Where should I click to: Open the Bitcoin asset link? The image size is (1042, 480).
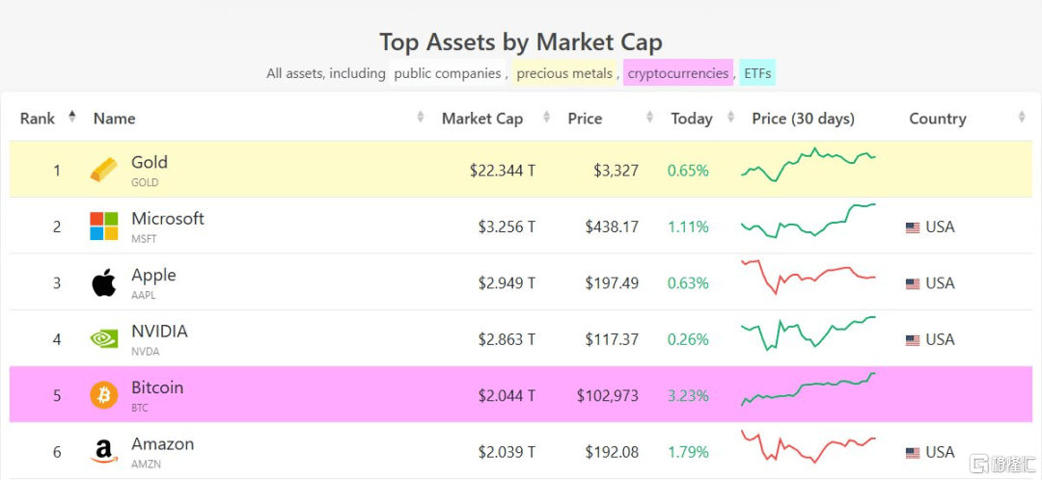(x=157, y=387)
